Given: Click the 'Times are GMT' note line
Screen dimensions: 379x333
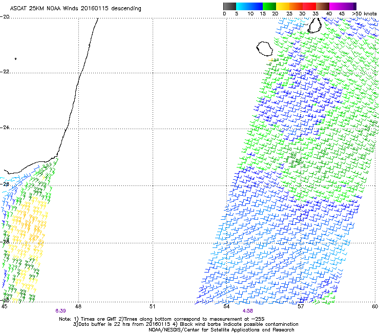Looking at the screenshot, I should [x=162, y=319].
